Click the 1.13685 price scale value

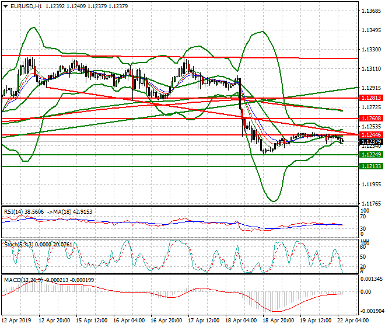coord(372,11)
